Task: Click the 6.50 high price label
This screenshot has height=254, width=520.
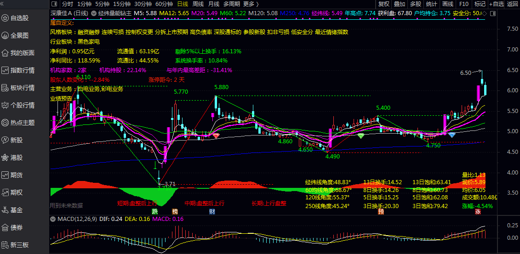Action: pos(466,73)
